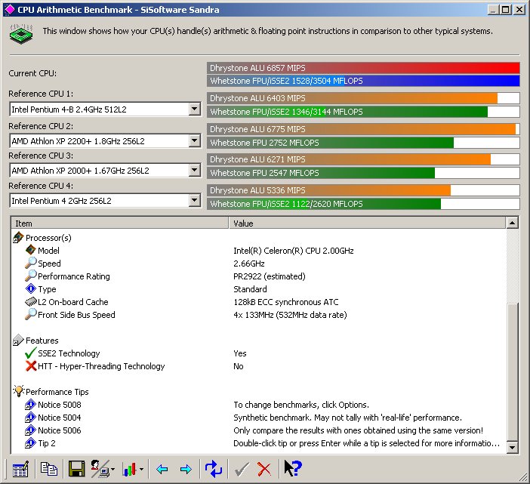Select the AMD Athlon XP 2200+ combo box
The height and width of the screenshot is (484, 530).
coord(106,141)
